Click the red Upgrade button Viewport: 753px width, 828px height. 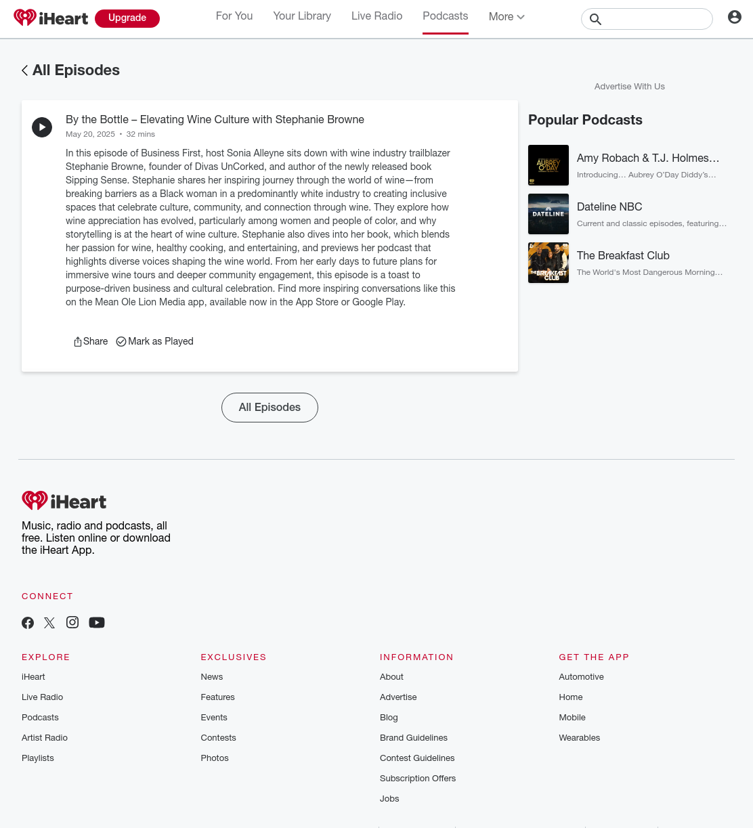click(127, 18)
